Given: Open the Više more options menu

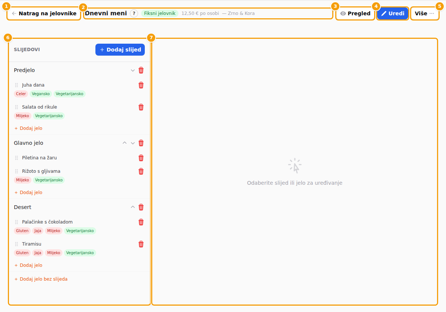Looking at the screenshot, I should tap(424, 13).
